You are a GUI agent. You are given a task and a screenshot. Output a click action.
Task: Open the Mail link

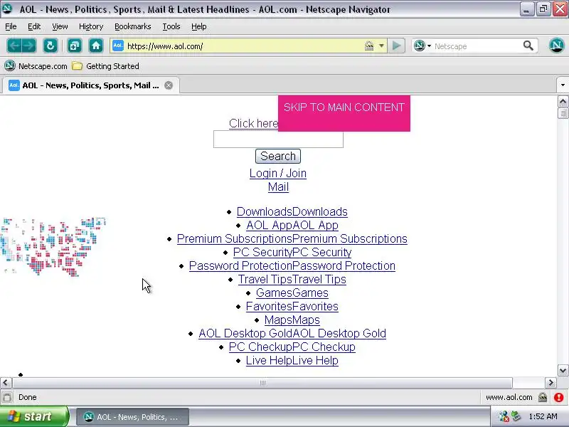coord(278,187)
